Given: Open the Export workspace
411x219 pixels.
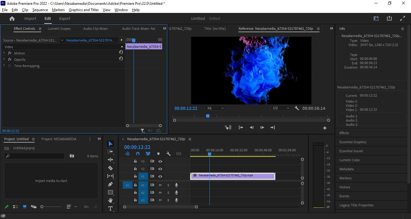Looking at the screenshot, I should pos(65,19).
